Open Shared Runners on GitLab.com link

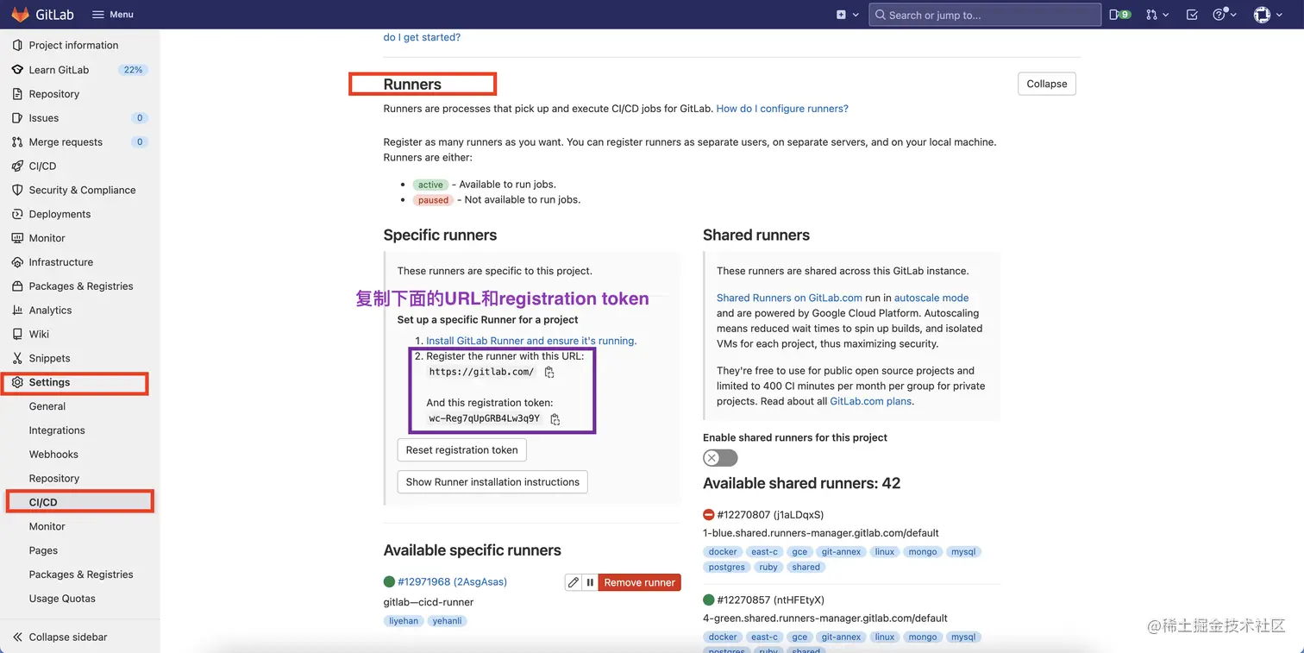789,298
